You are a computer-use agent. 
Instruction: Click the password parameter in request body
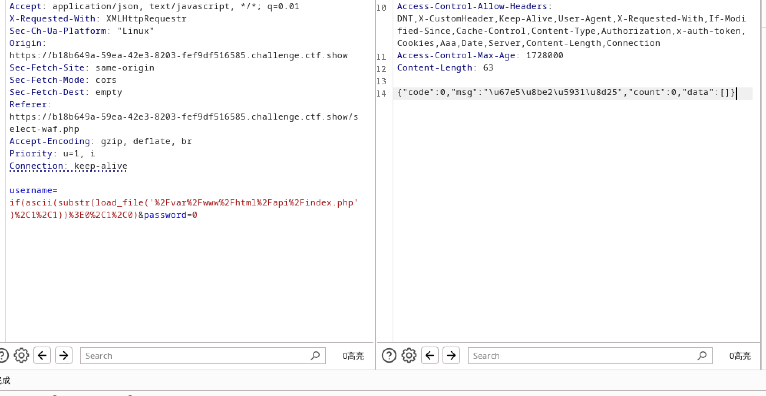pos(165,215)
